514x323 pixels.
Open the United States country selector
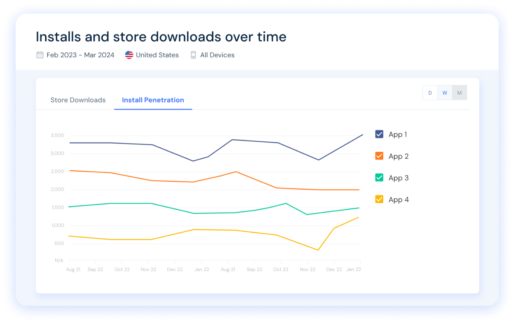[157, 55]
